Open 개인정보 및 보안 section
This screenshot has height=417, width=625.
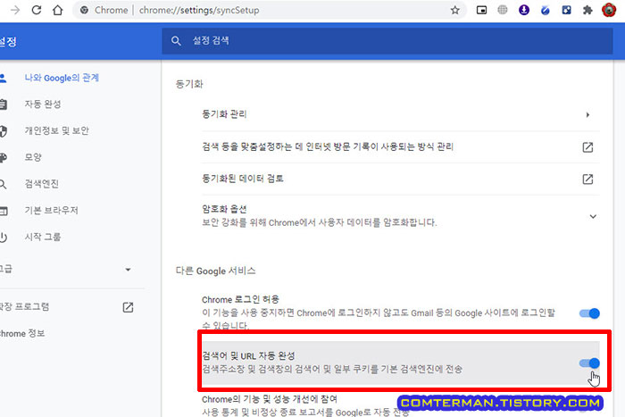(x=56, y=130)
